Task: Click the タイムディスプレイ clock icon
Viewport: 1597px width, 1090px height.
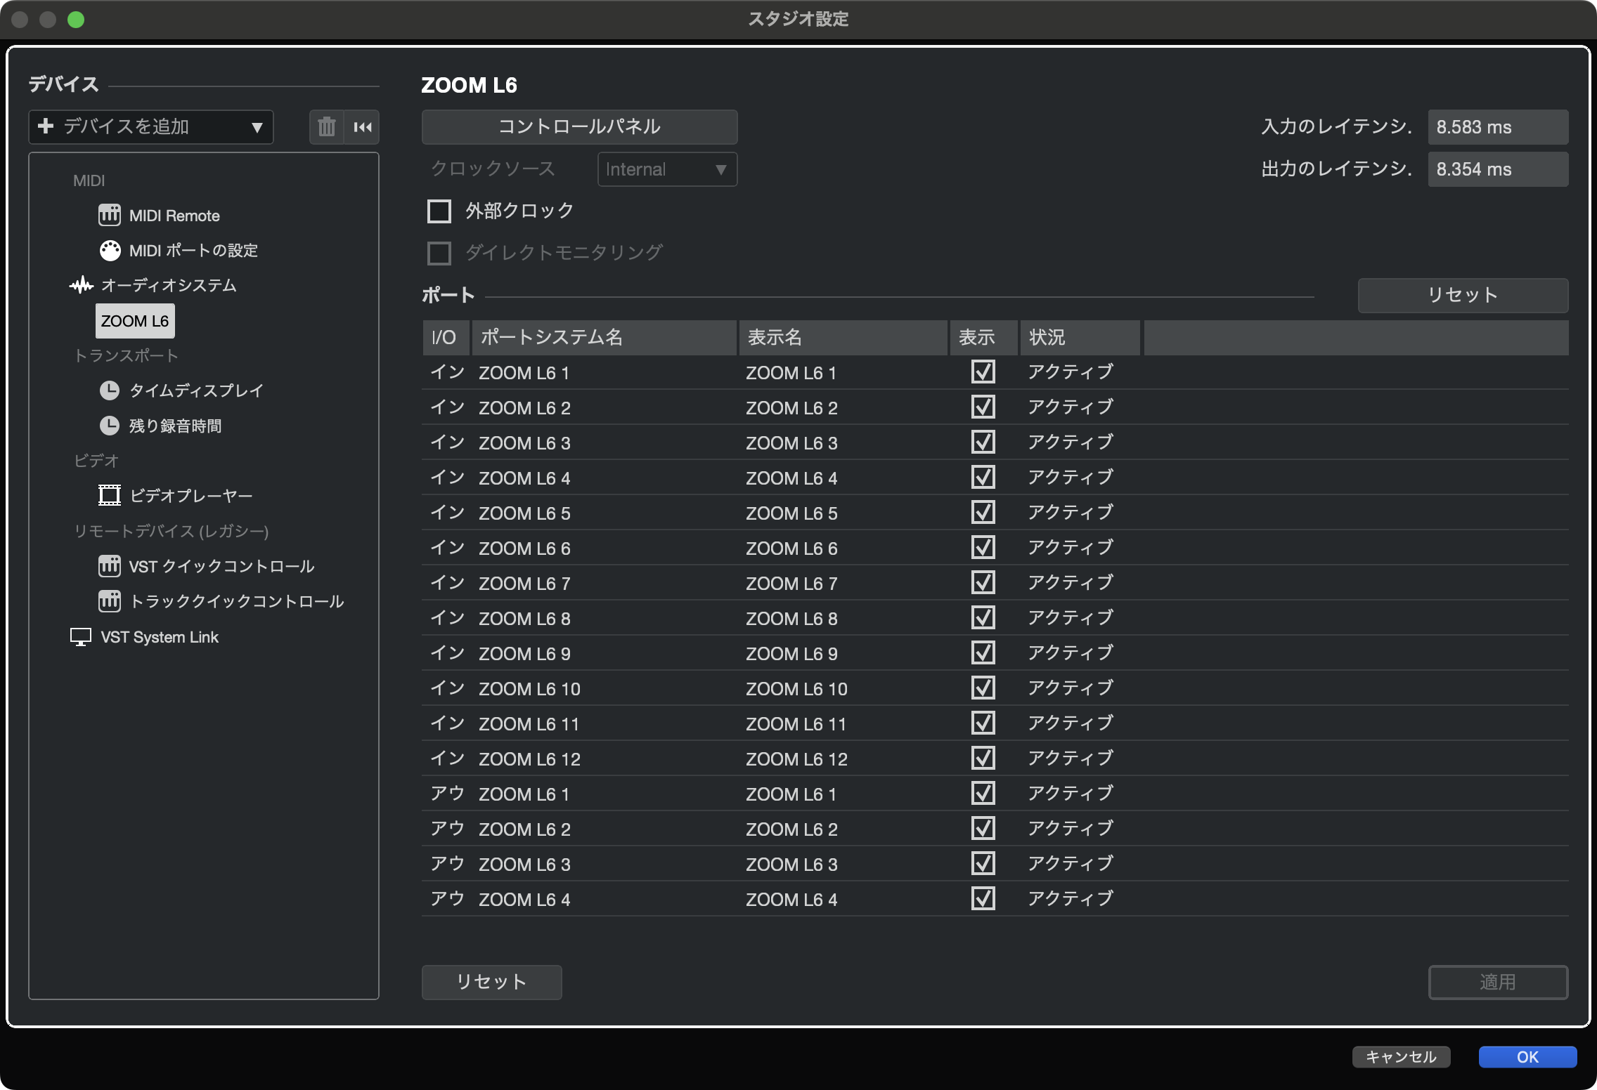Action: click(x=110, y=390)
